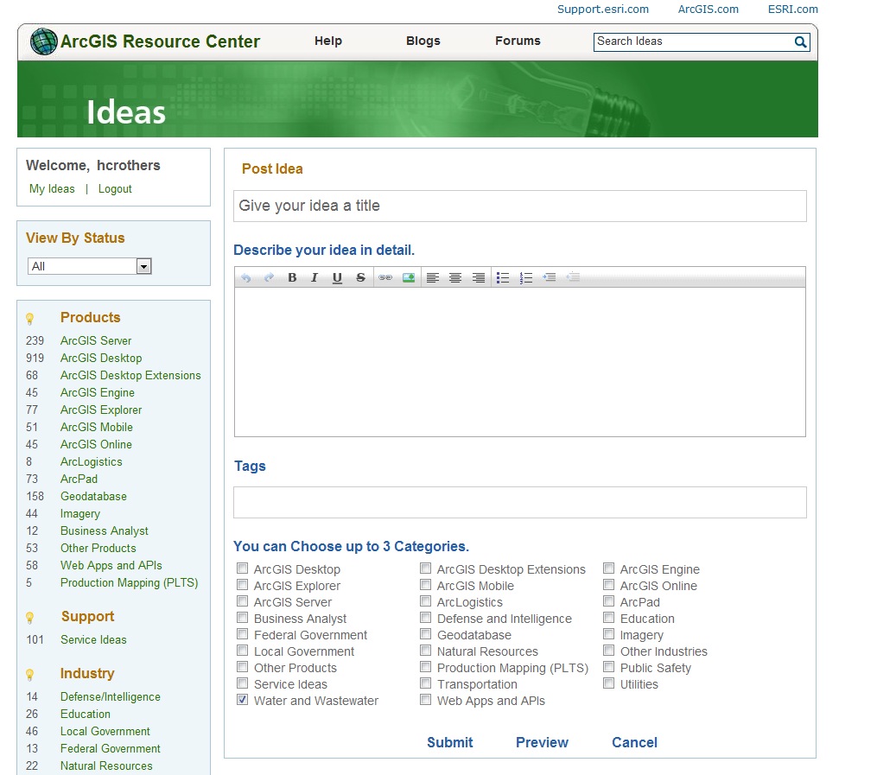Insert a bulleted list
Screen dimensions: 877x775
pos(503,277)
